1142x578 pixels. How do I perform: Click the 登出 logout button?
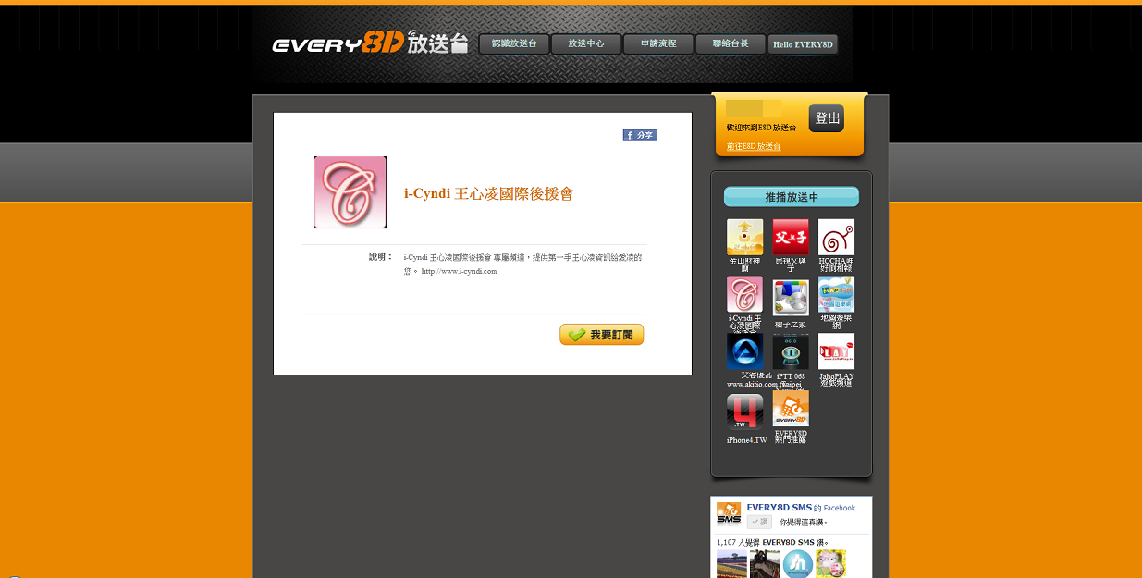point(827,118)
